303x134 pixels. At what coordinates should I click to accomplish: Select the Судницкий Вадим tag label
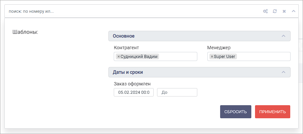[139, 57]
